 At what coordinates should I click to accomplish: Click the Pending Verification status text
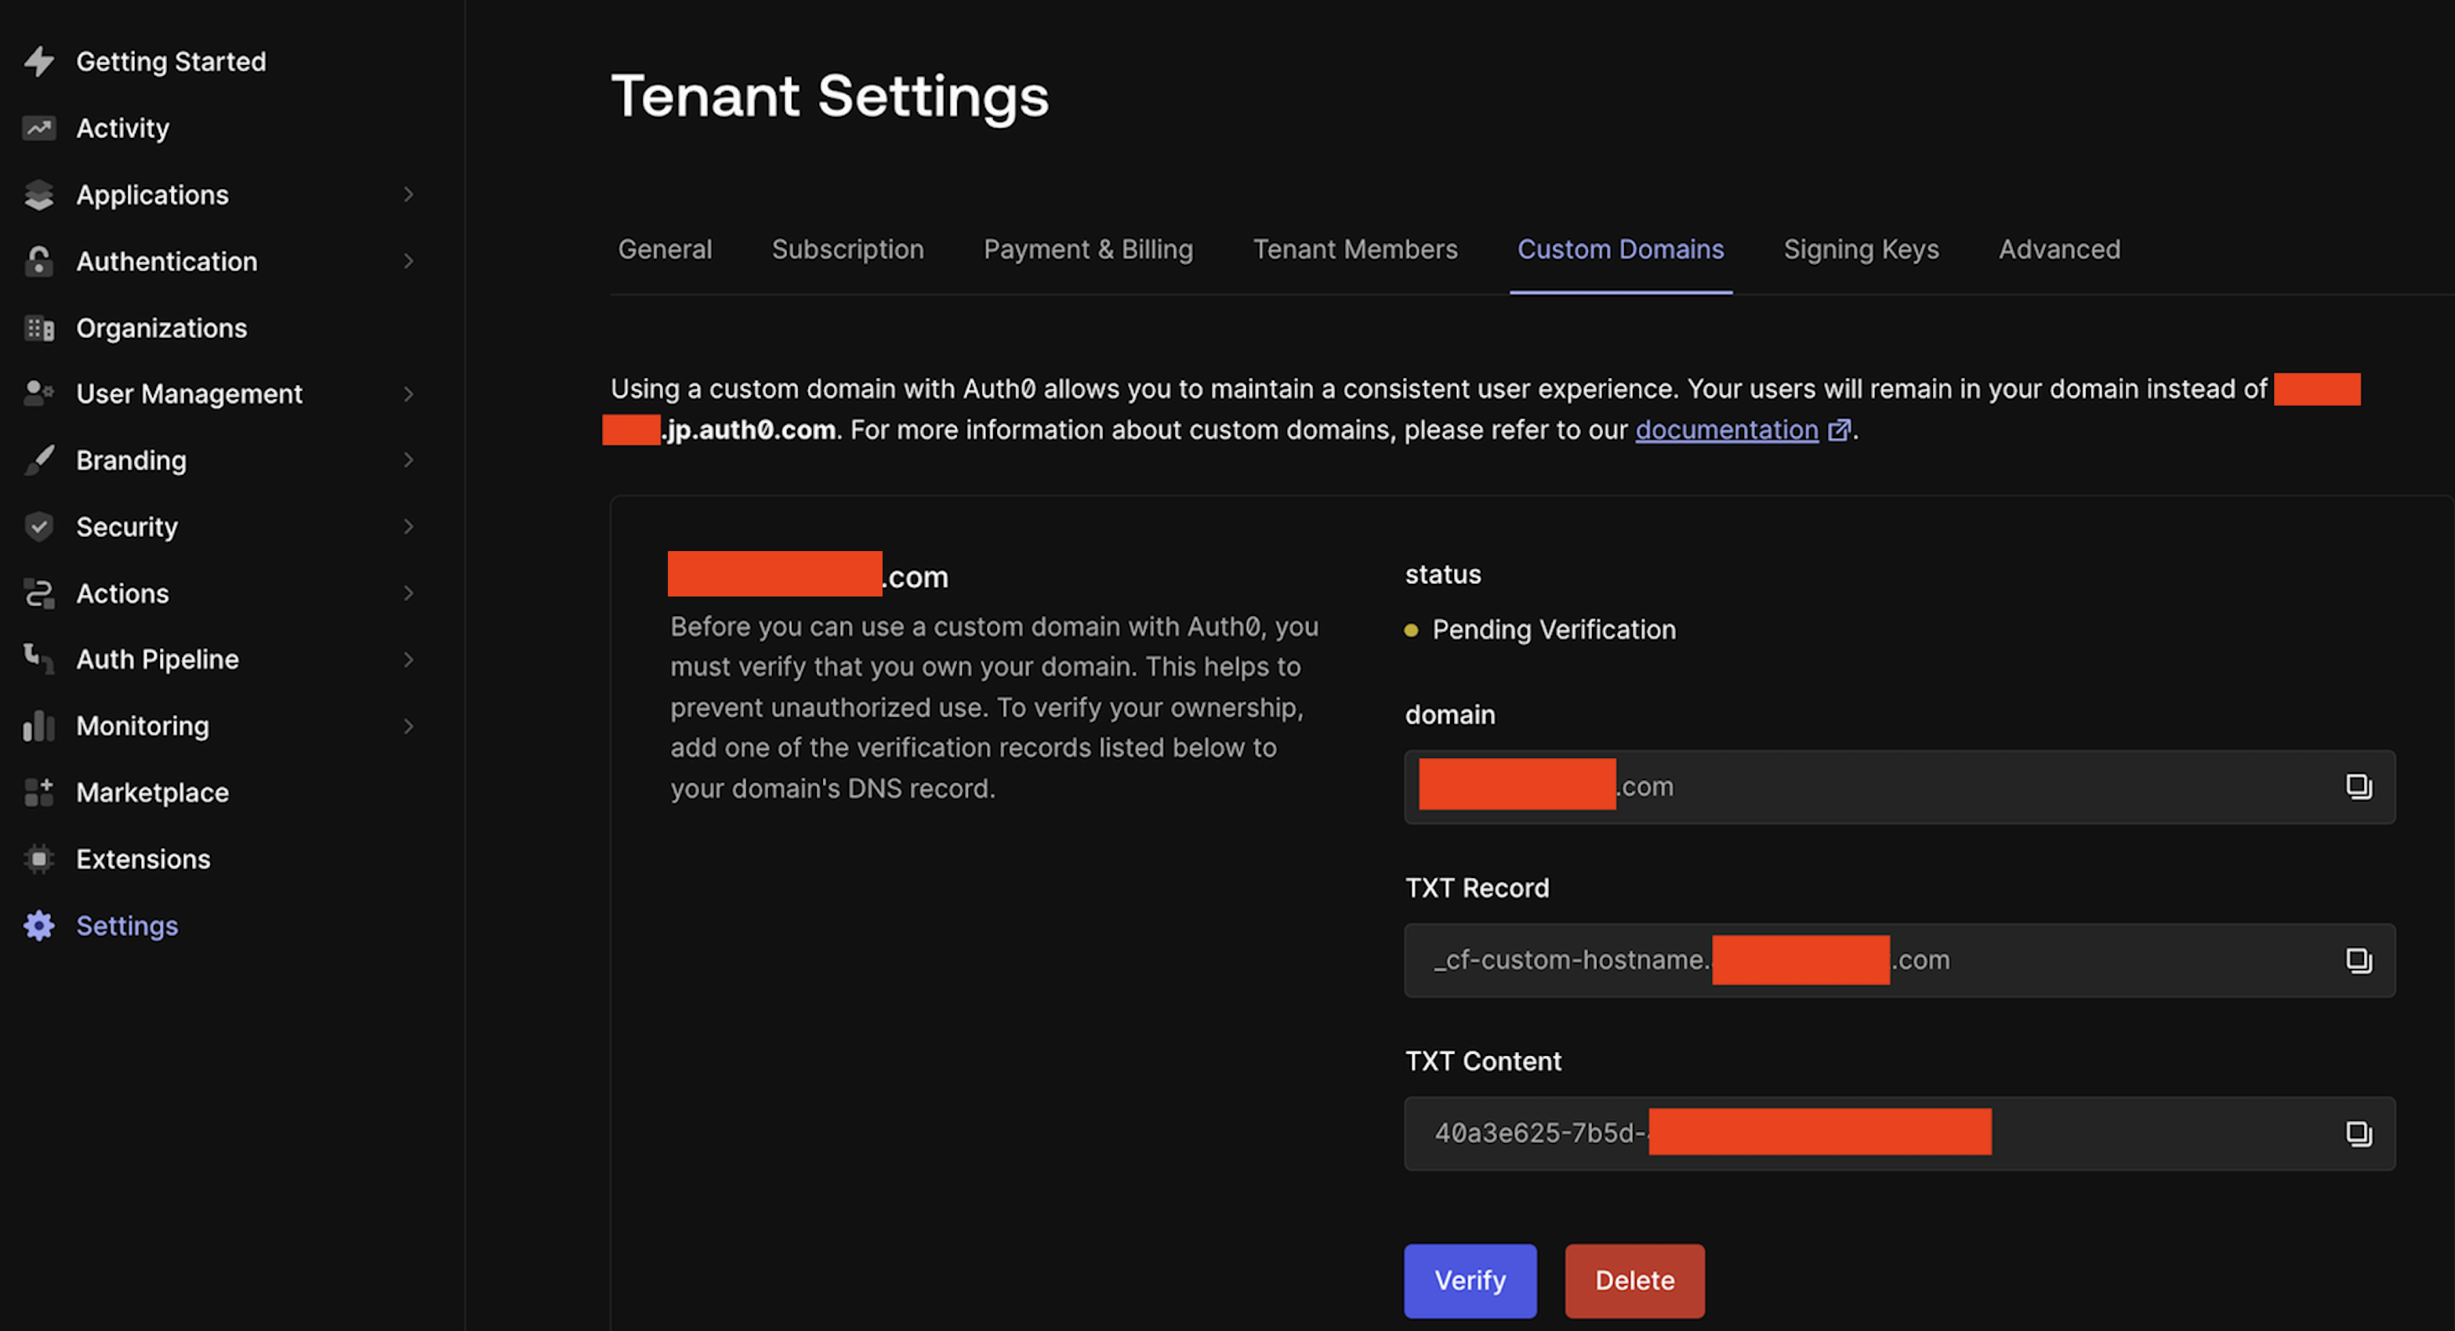[1554, 629]
